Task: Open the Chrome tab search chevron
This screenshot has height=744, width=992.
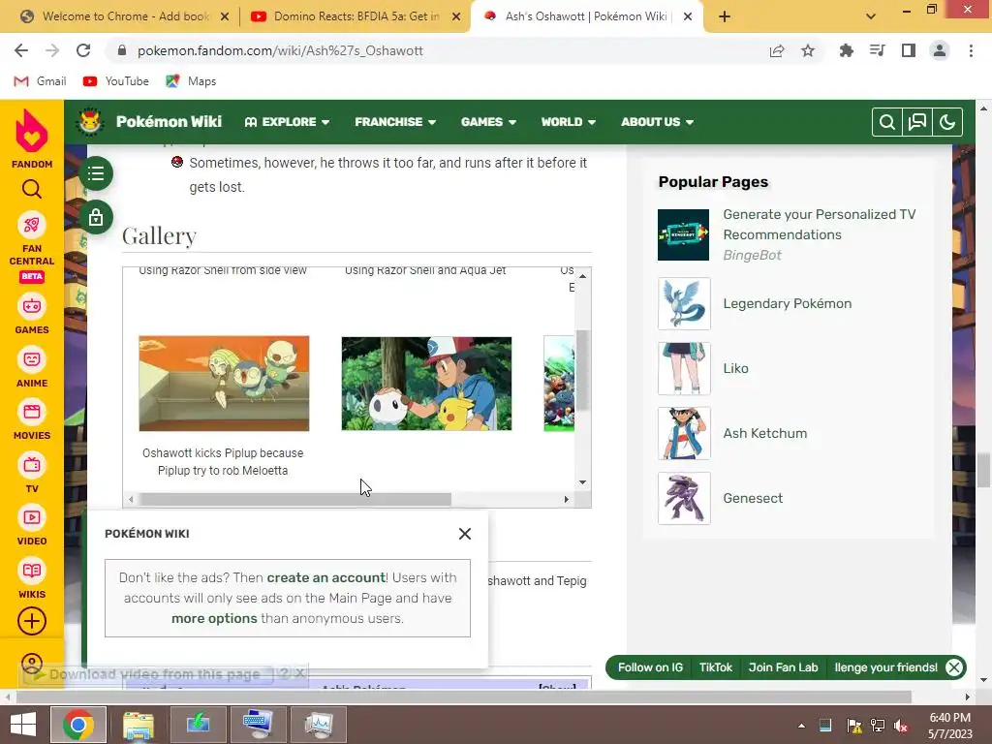Action: 871,16
